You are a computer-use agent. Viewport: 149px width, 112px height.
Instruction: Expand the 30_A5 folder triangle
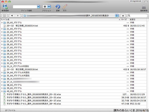point(2,57)
